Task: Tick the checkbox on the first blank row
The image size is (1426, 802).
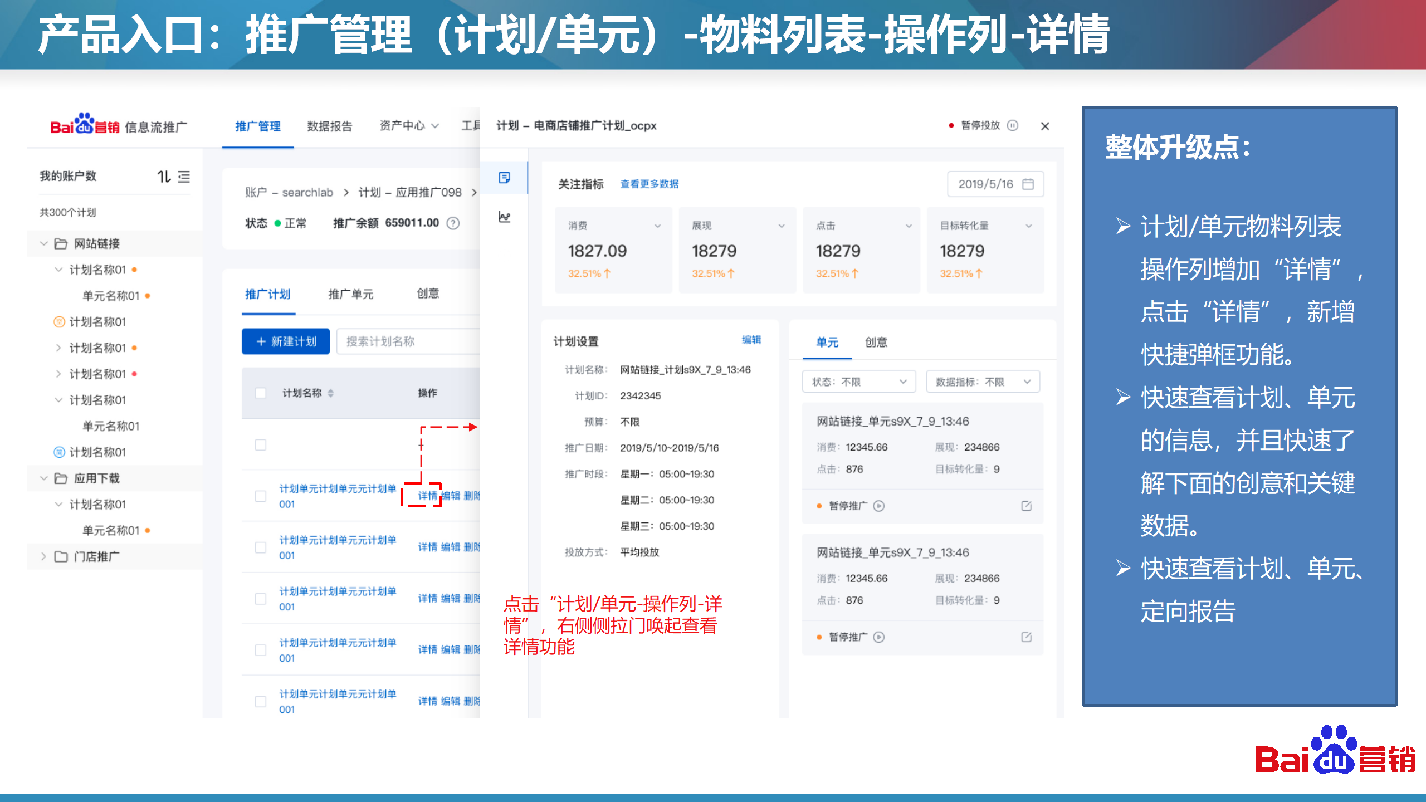Action: 260,445
